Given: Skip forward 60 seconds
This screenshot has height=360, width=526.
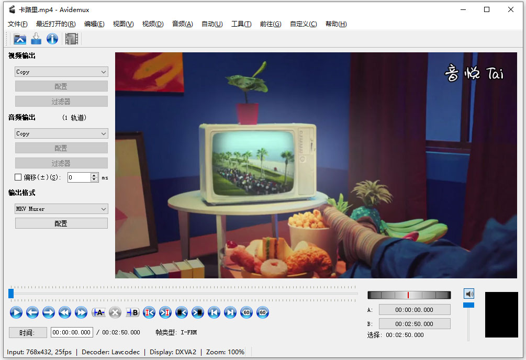Looking at the screenshot, I should [x=262, y=312].
